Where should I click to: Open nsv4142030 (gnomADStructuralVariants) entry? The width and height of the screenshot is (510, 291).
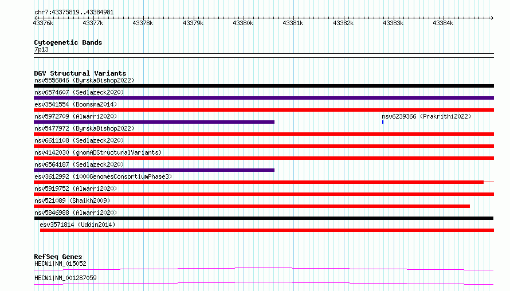click(98, 152)
